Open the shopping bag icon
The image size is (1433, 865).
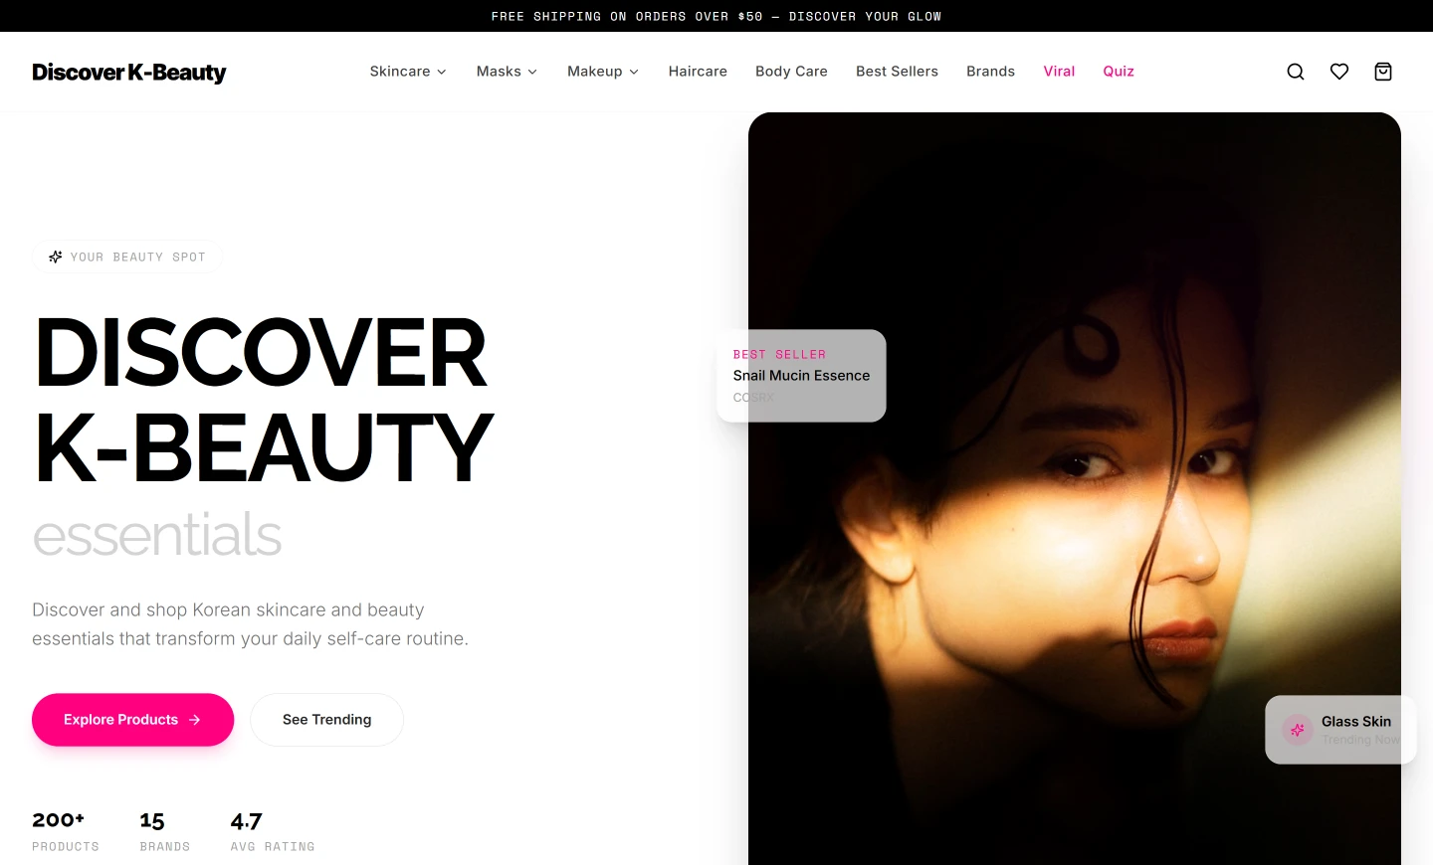coord(1382,71)
